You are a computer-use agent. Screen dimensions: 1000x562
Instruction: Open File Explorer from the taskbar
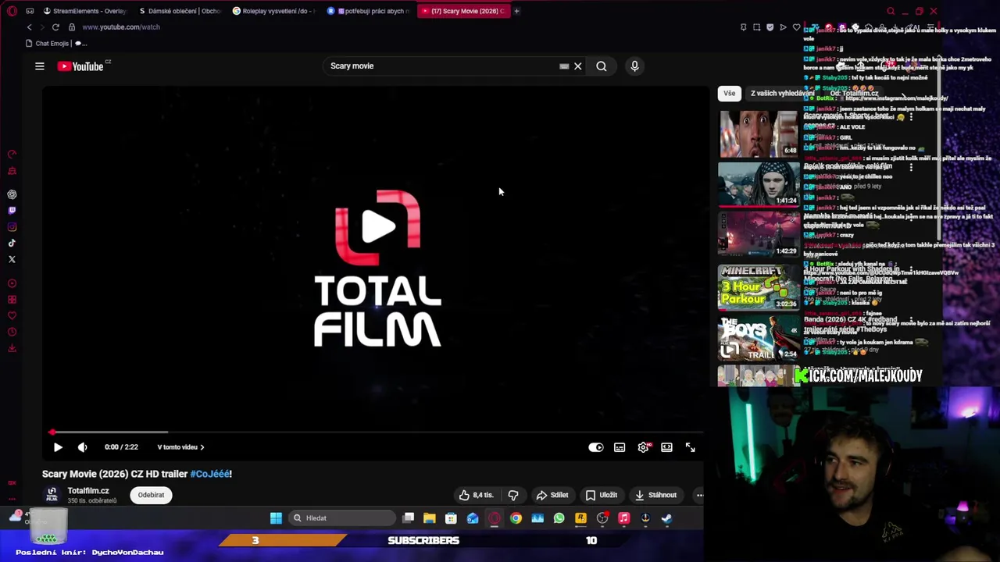point(430,518)
